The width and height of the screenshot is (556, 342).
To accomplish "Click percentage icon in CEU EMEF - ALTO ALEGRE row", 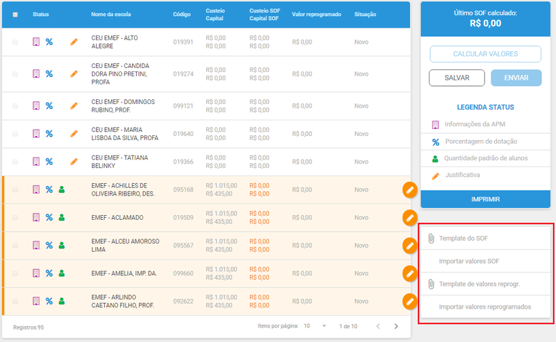I will [x=49, y=42].
